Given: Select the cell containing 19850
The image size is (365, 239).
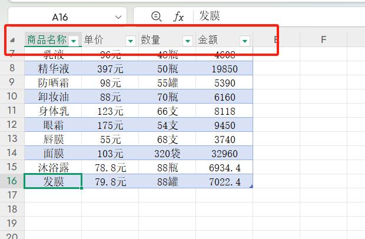Looking at the screenshot, I should point(224,68).
